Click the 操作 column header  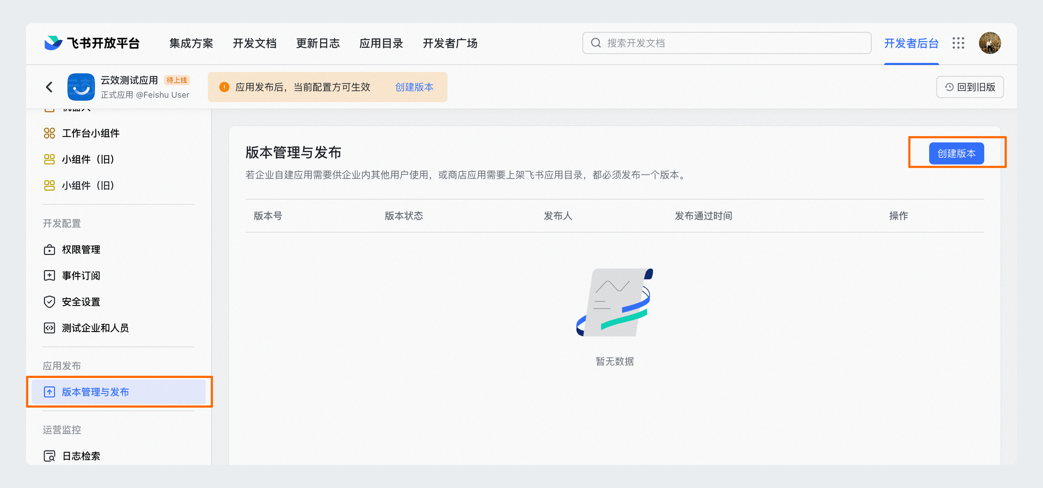pos(898,216)
